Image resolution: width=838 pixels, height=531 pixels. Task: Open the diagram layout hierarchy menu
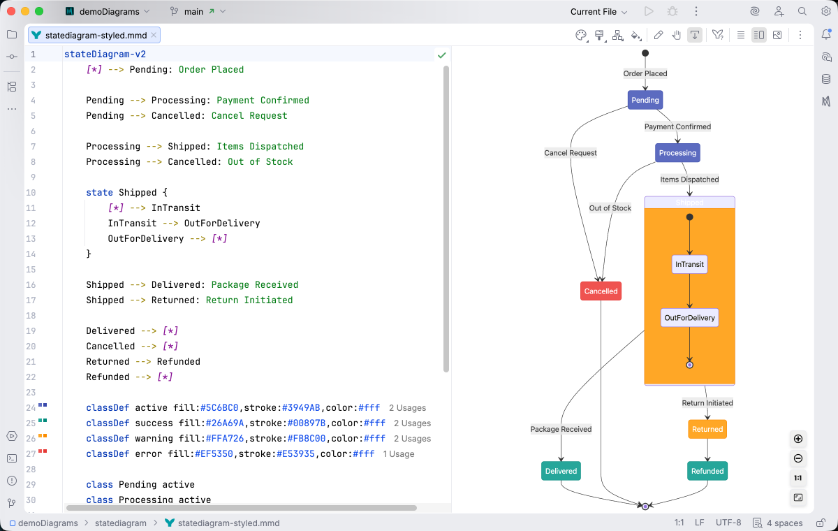click(x=617, y=35)
